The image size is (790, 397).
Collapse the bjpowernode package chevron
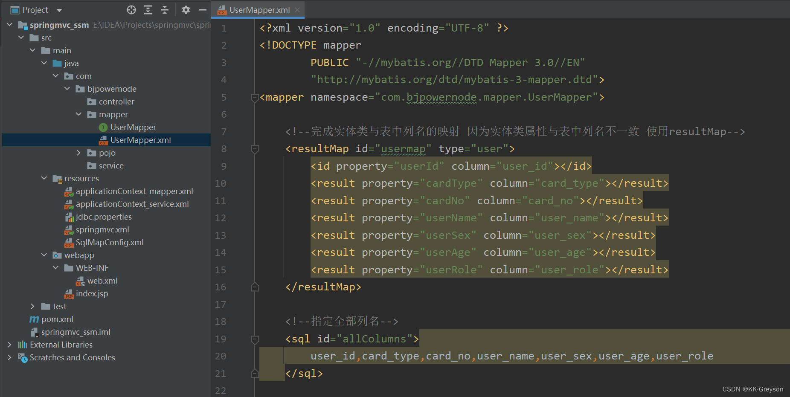coord(67,89)
